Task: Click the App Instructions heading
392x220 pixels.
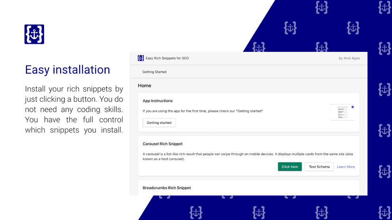Action: [158, 101]
